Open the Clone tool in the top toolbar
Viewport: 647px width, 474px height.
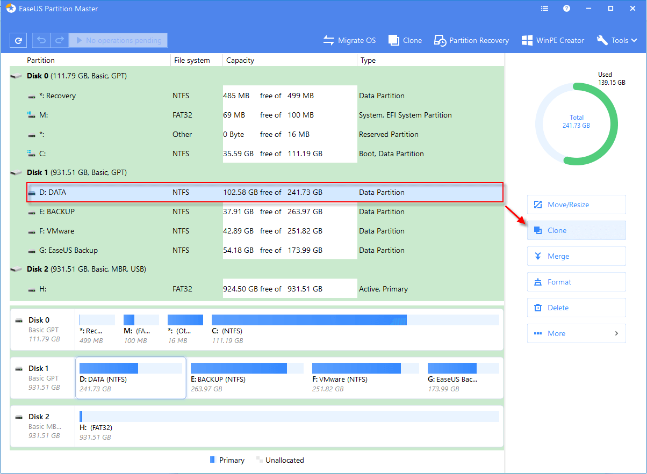tap(405, 40)
